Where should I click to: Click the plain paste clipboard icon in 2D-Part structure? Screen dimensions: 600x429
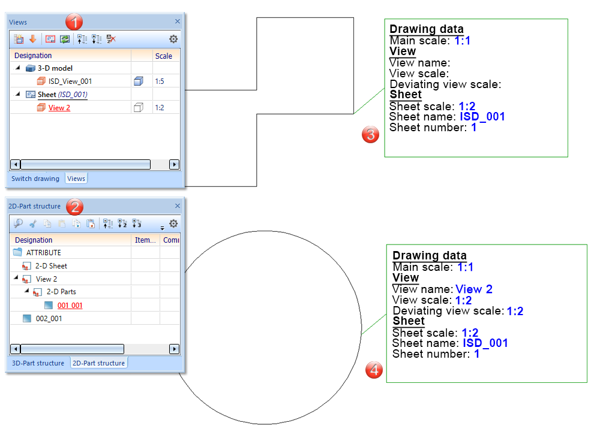(62, 223)
